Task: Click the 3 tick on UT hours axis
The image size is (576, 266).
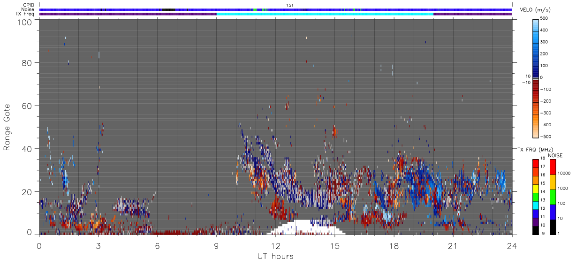Action: pyautogui.click(x=98, y=245)
